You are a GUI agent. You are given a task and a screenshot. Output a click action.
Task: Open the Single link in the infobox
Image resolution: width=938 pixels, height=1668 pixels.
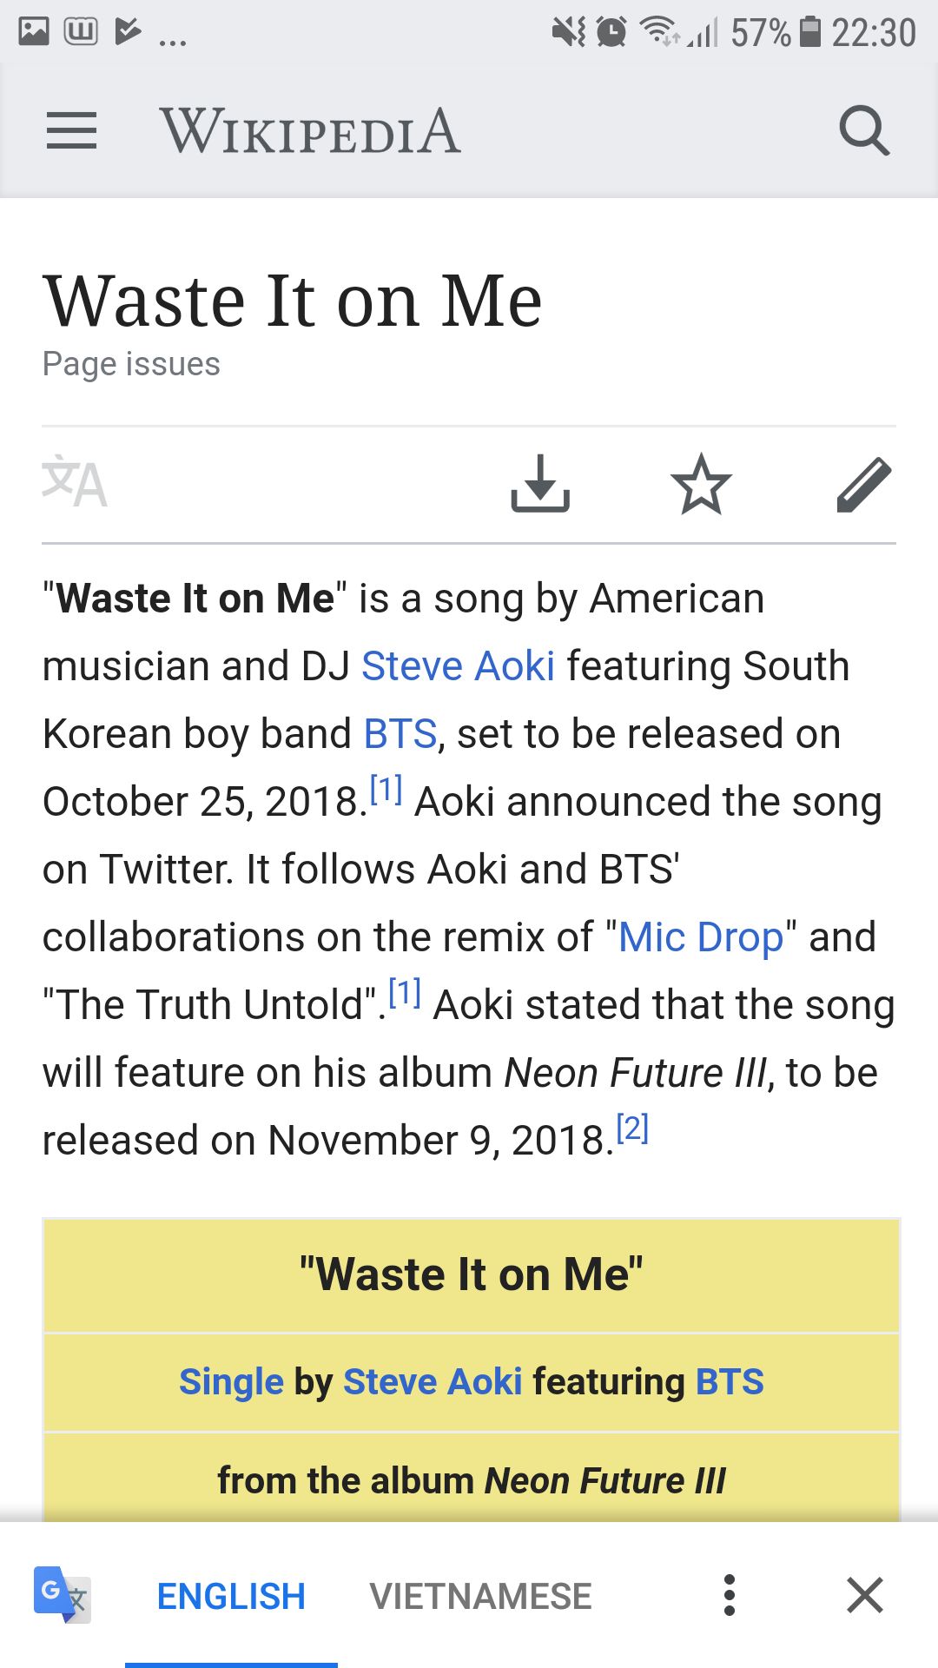pos(231,1381)
